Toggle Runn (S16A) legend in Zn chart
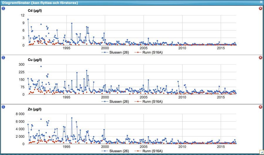Viewport: 264px width, 155px height. tap(148, 151)
